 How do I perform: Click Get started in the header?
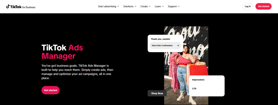(x=263, y=6)
